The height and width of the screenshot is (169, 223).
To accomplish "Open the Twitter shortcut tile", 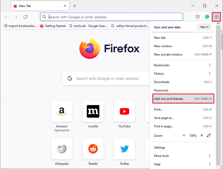I will tap(124, 149).
